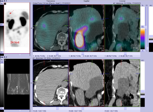The width and height of the screenshot is (153, 112).
Task: Click the Row A 1 label
Action: tap(4, 1)
